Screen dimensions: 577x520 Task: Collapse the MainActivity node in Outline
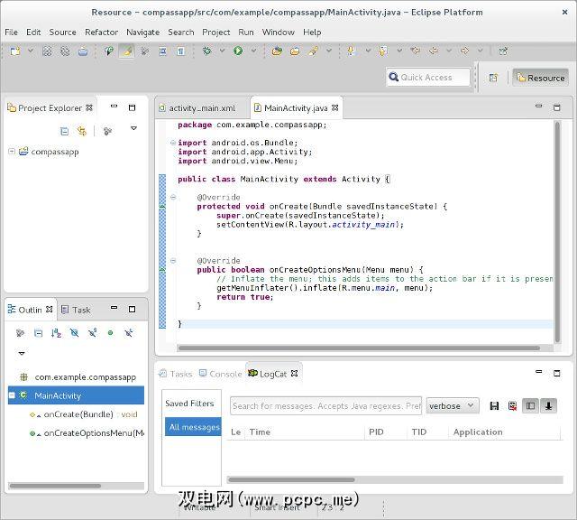point(12,395)
